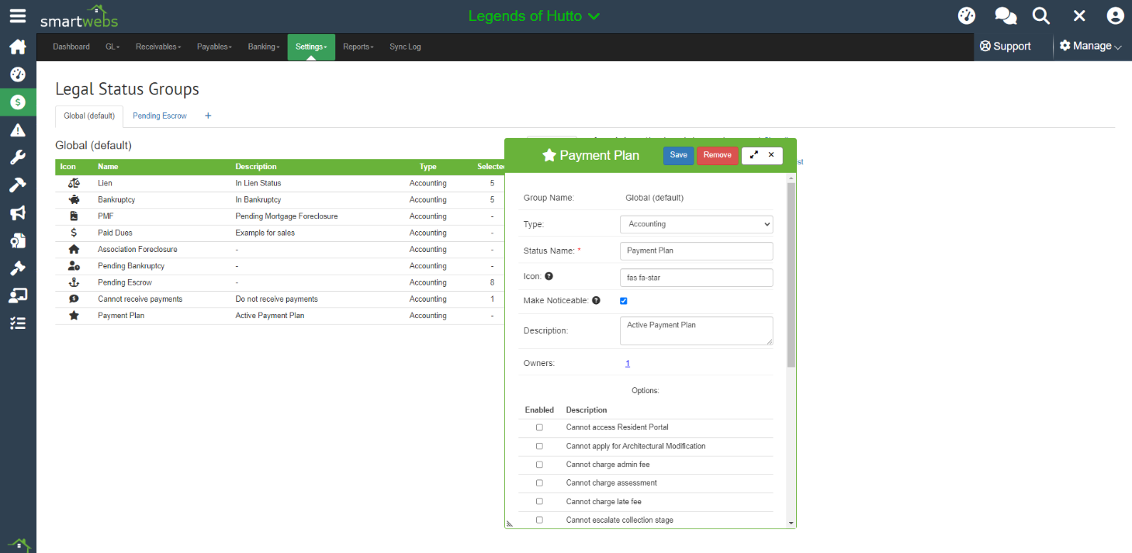Click the Pending Escrow anchor icon
This screenshot has width=1132, height=553.
point(74,282)
